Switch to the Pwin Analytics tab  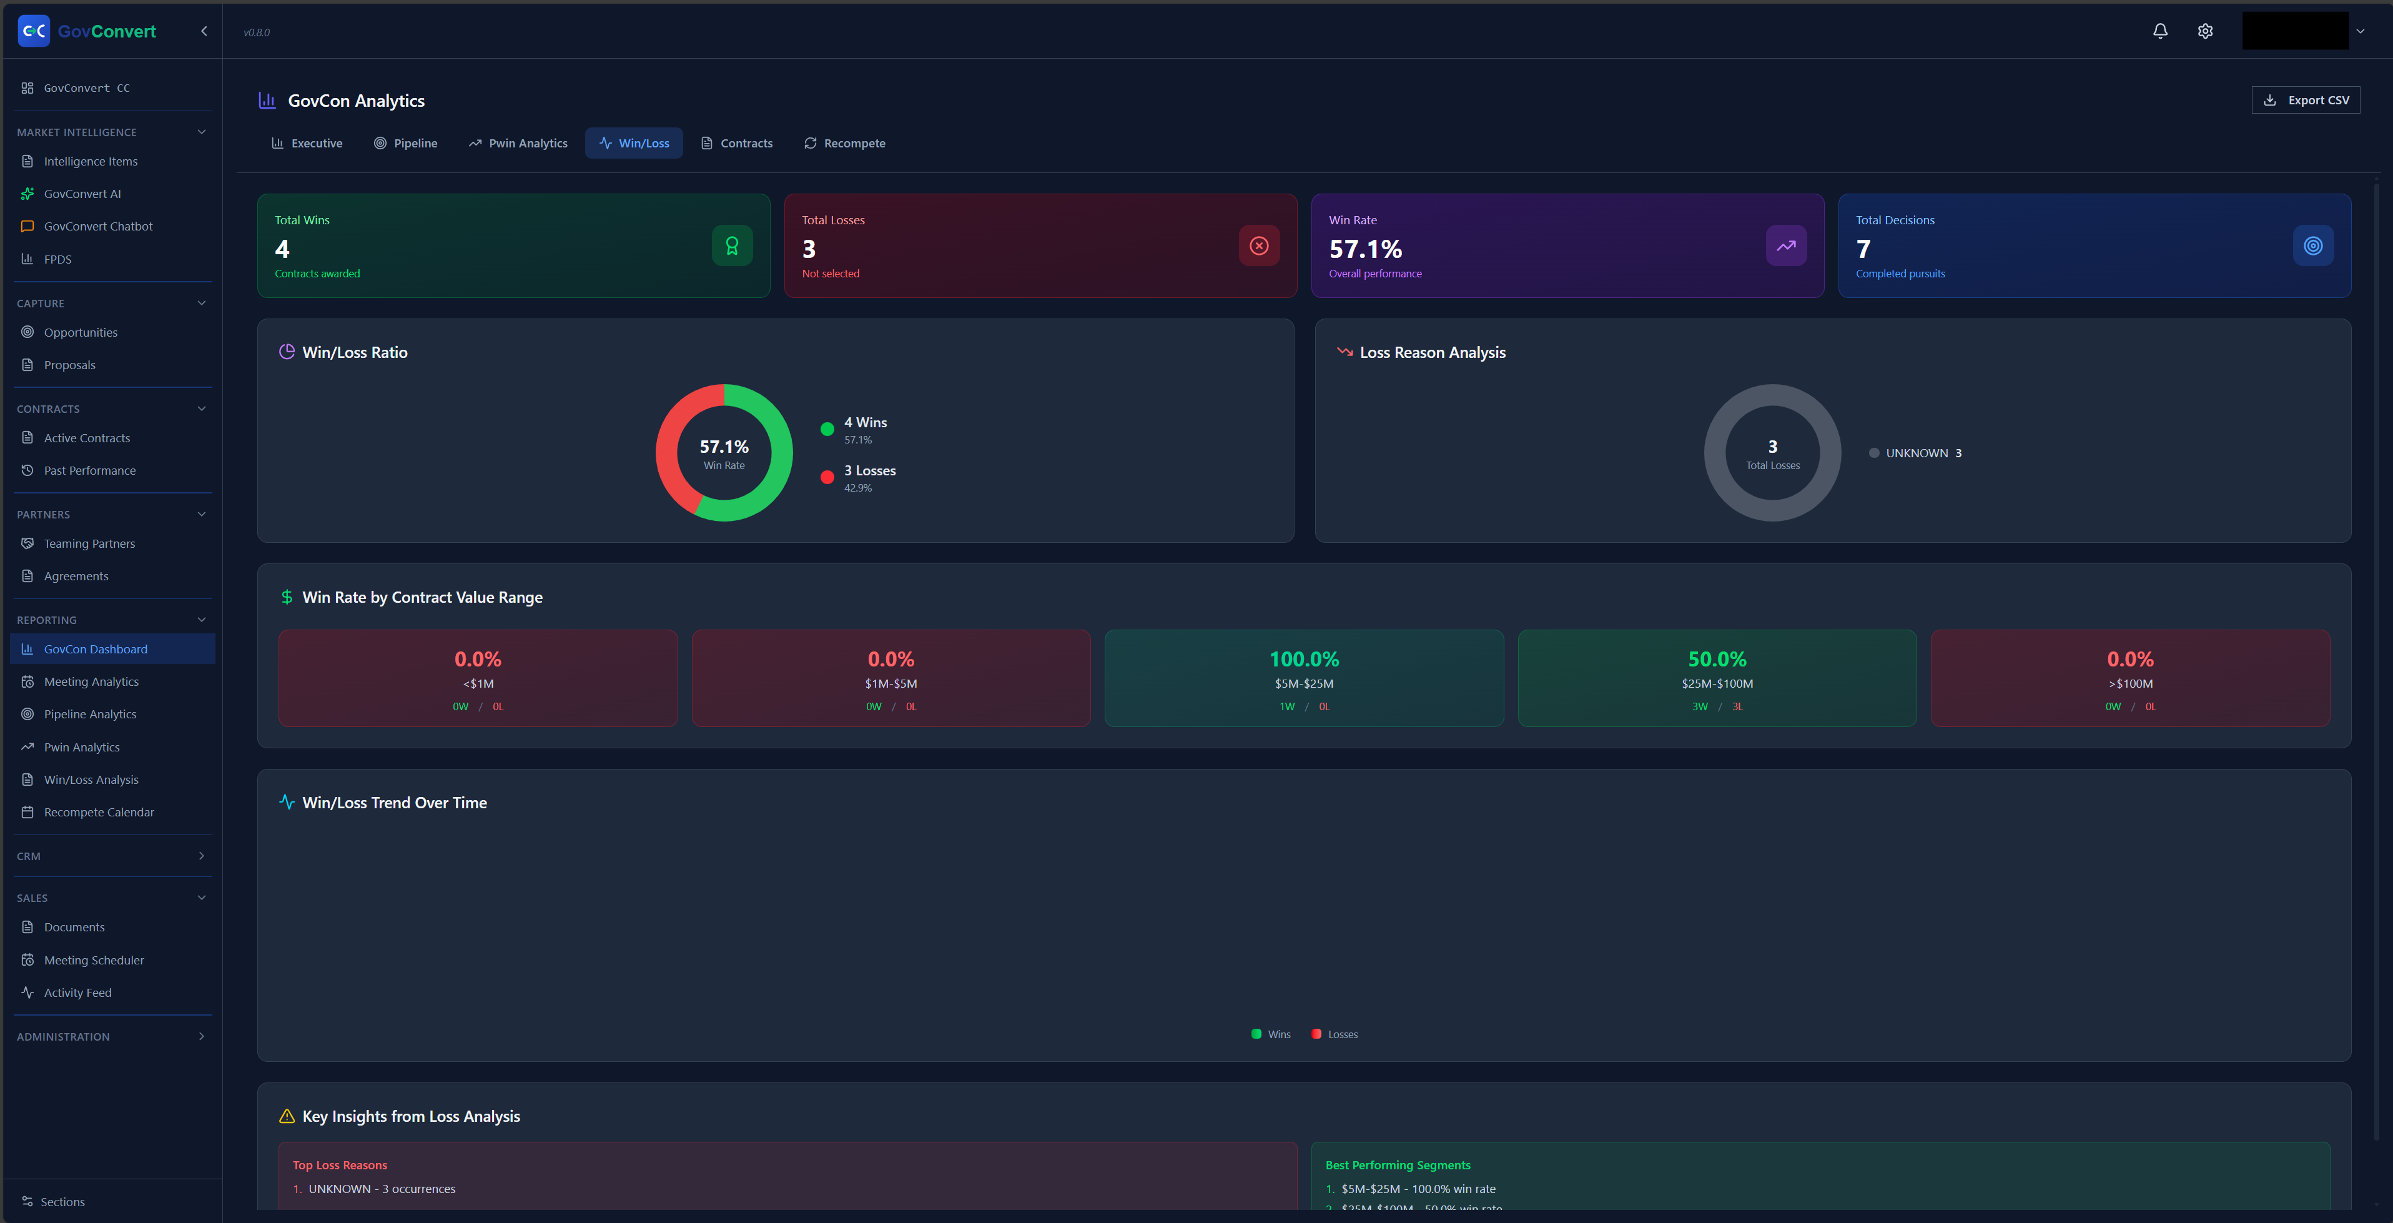point(518,143)
